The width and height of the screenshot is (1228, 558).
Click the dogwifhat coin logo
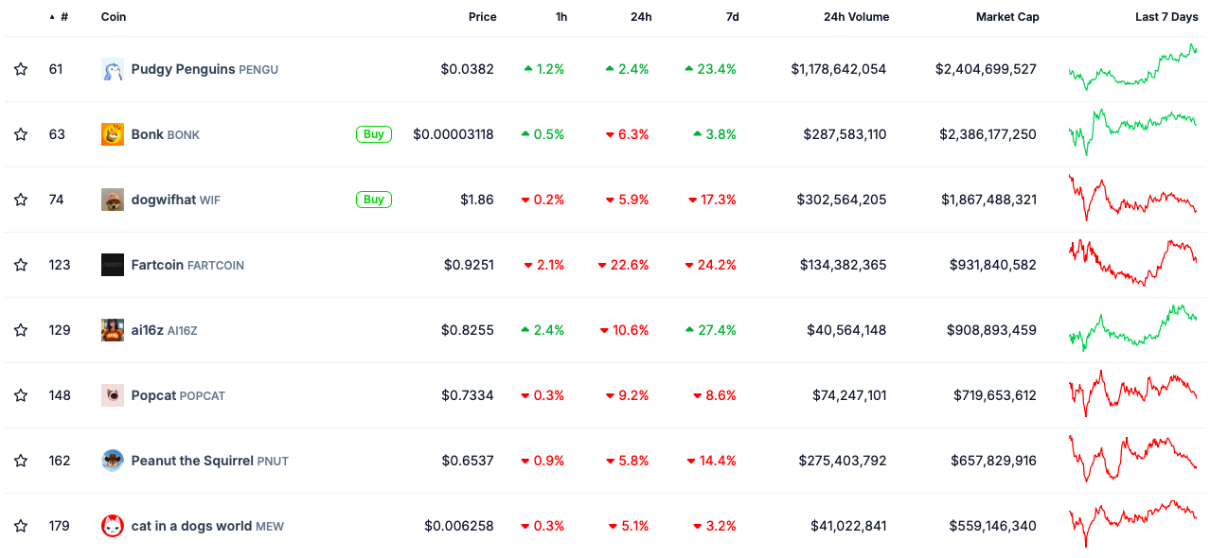click(112, 200)
